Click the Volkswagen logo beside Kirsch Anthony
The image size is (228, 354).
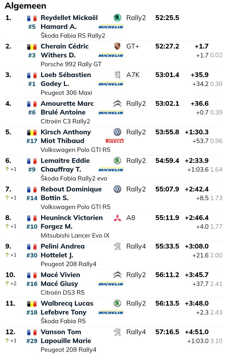click(x=117, y=132)
